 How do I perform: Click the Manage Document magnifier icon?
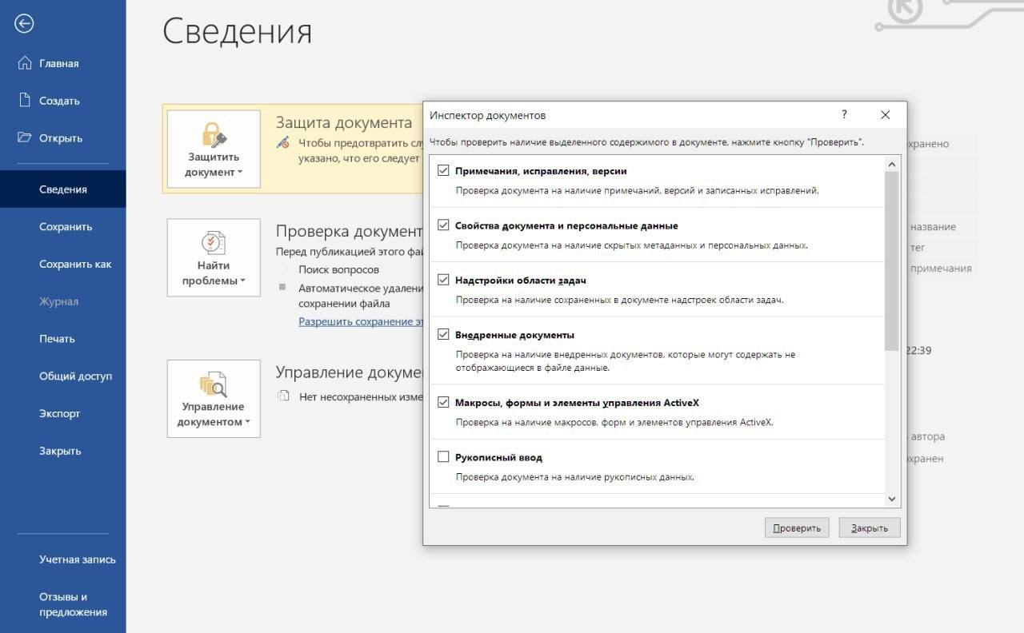214,384
